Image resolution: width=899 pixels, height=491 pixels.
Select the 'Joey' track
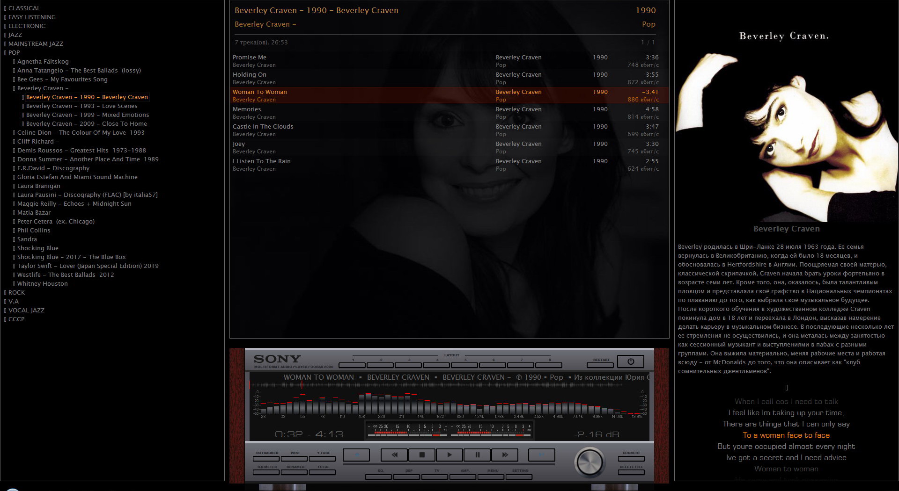tap(449, 147)
